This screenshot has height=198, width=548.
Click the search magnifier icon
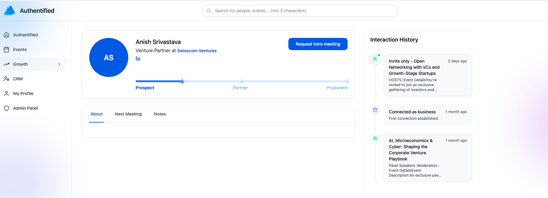click(x=209, y=11)
